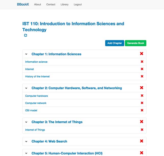The width and height of the screenshot is (164, 156).
Task: Collapse Chapter 2 using its chevron
Action: pyautogui.click(x=26, y=88)
